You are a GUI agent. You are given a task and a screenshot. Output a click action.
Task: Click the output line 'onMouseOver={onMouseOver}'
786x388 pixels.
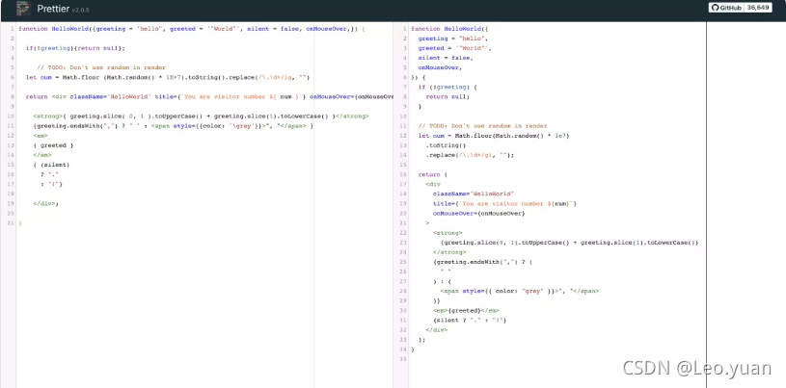(x=478, y=214)
